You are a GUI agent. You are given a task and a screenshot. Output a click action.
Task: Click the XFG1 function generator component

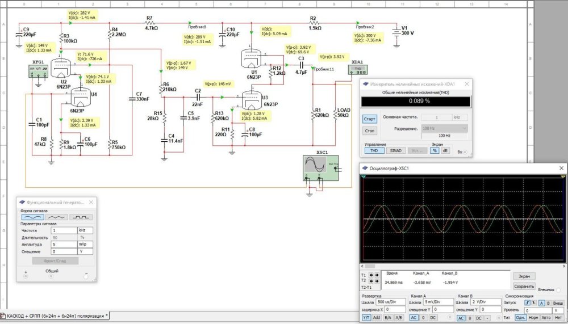(x=38, y=70)
